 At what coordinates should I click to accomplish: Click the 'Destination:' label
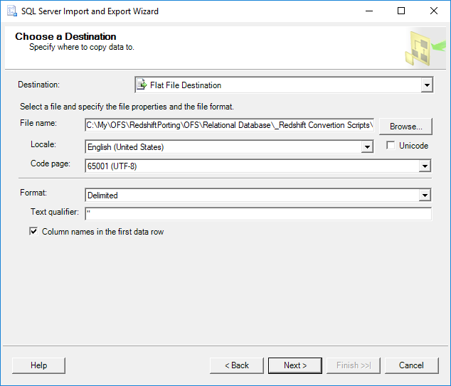click(x=39, y=85)
